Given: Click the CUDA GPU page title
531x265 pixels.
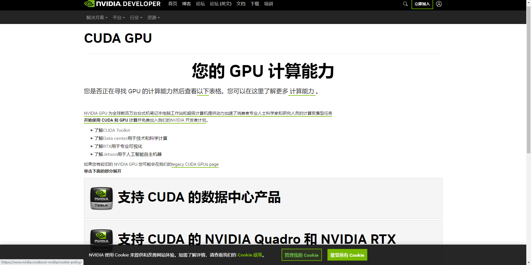Looking at the screenshot, I should (x=118, y=38).
